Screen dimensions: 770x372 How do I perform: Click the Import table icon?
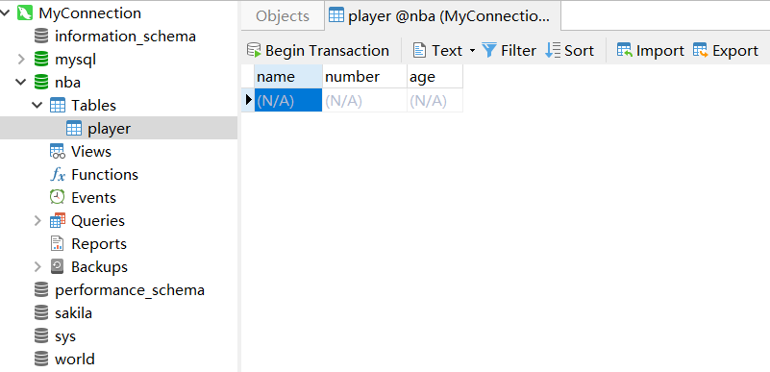(x=624, y=51)
